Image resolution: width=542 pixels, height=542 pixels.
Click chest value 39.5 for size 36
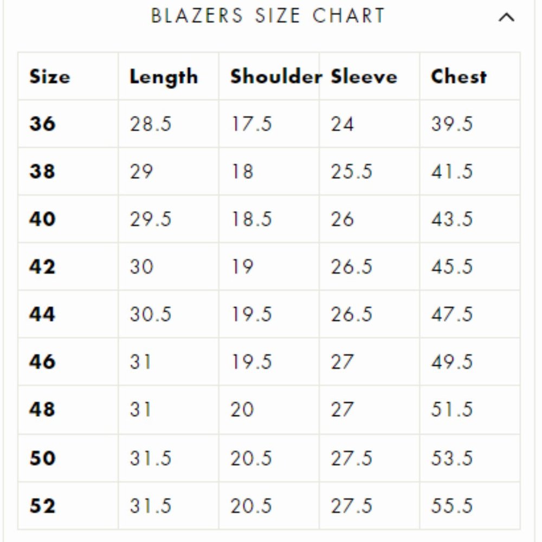click(x=452, y=124)
